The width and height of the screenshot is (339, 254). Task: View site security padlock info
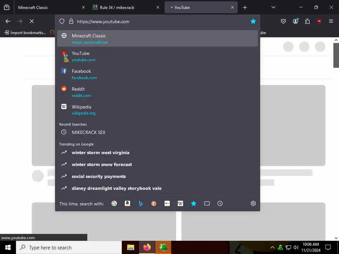coord(71,21)
